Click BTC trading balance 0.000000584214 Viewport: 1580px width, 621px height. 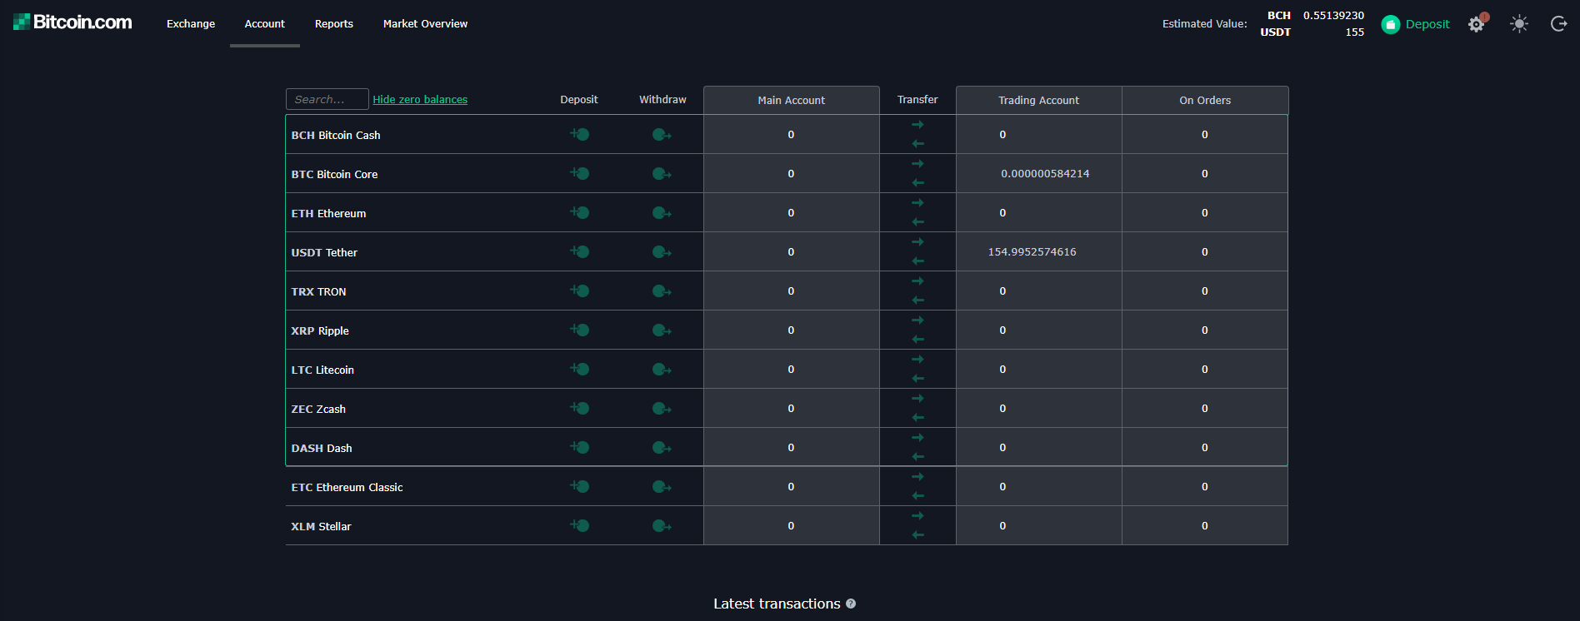1045,174
